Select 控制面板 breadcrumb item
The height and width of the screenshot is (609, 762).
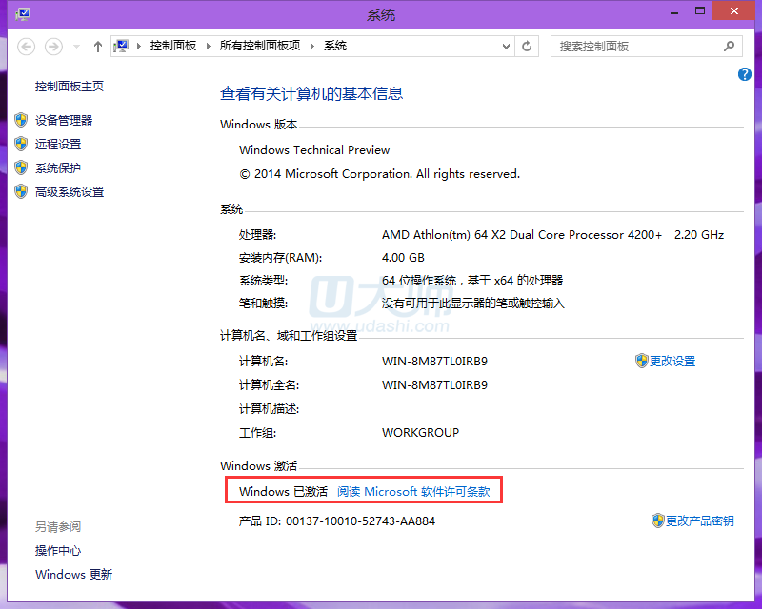172,46
